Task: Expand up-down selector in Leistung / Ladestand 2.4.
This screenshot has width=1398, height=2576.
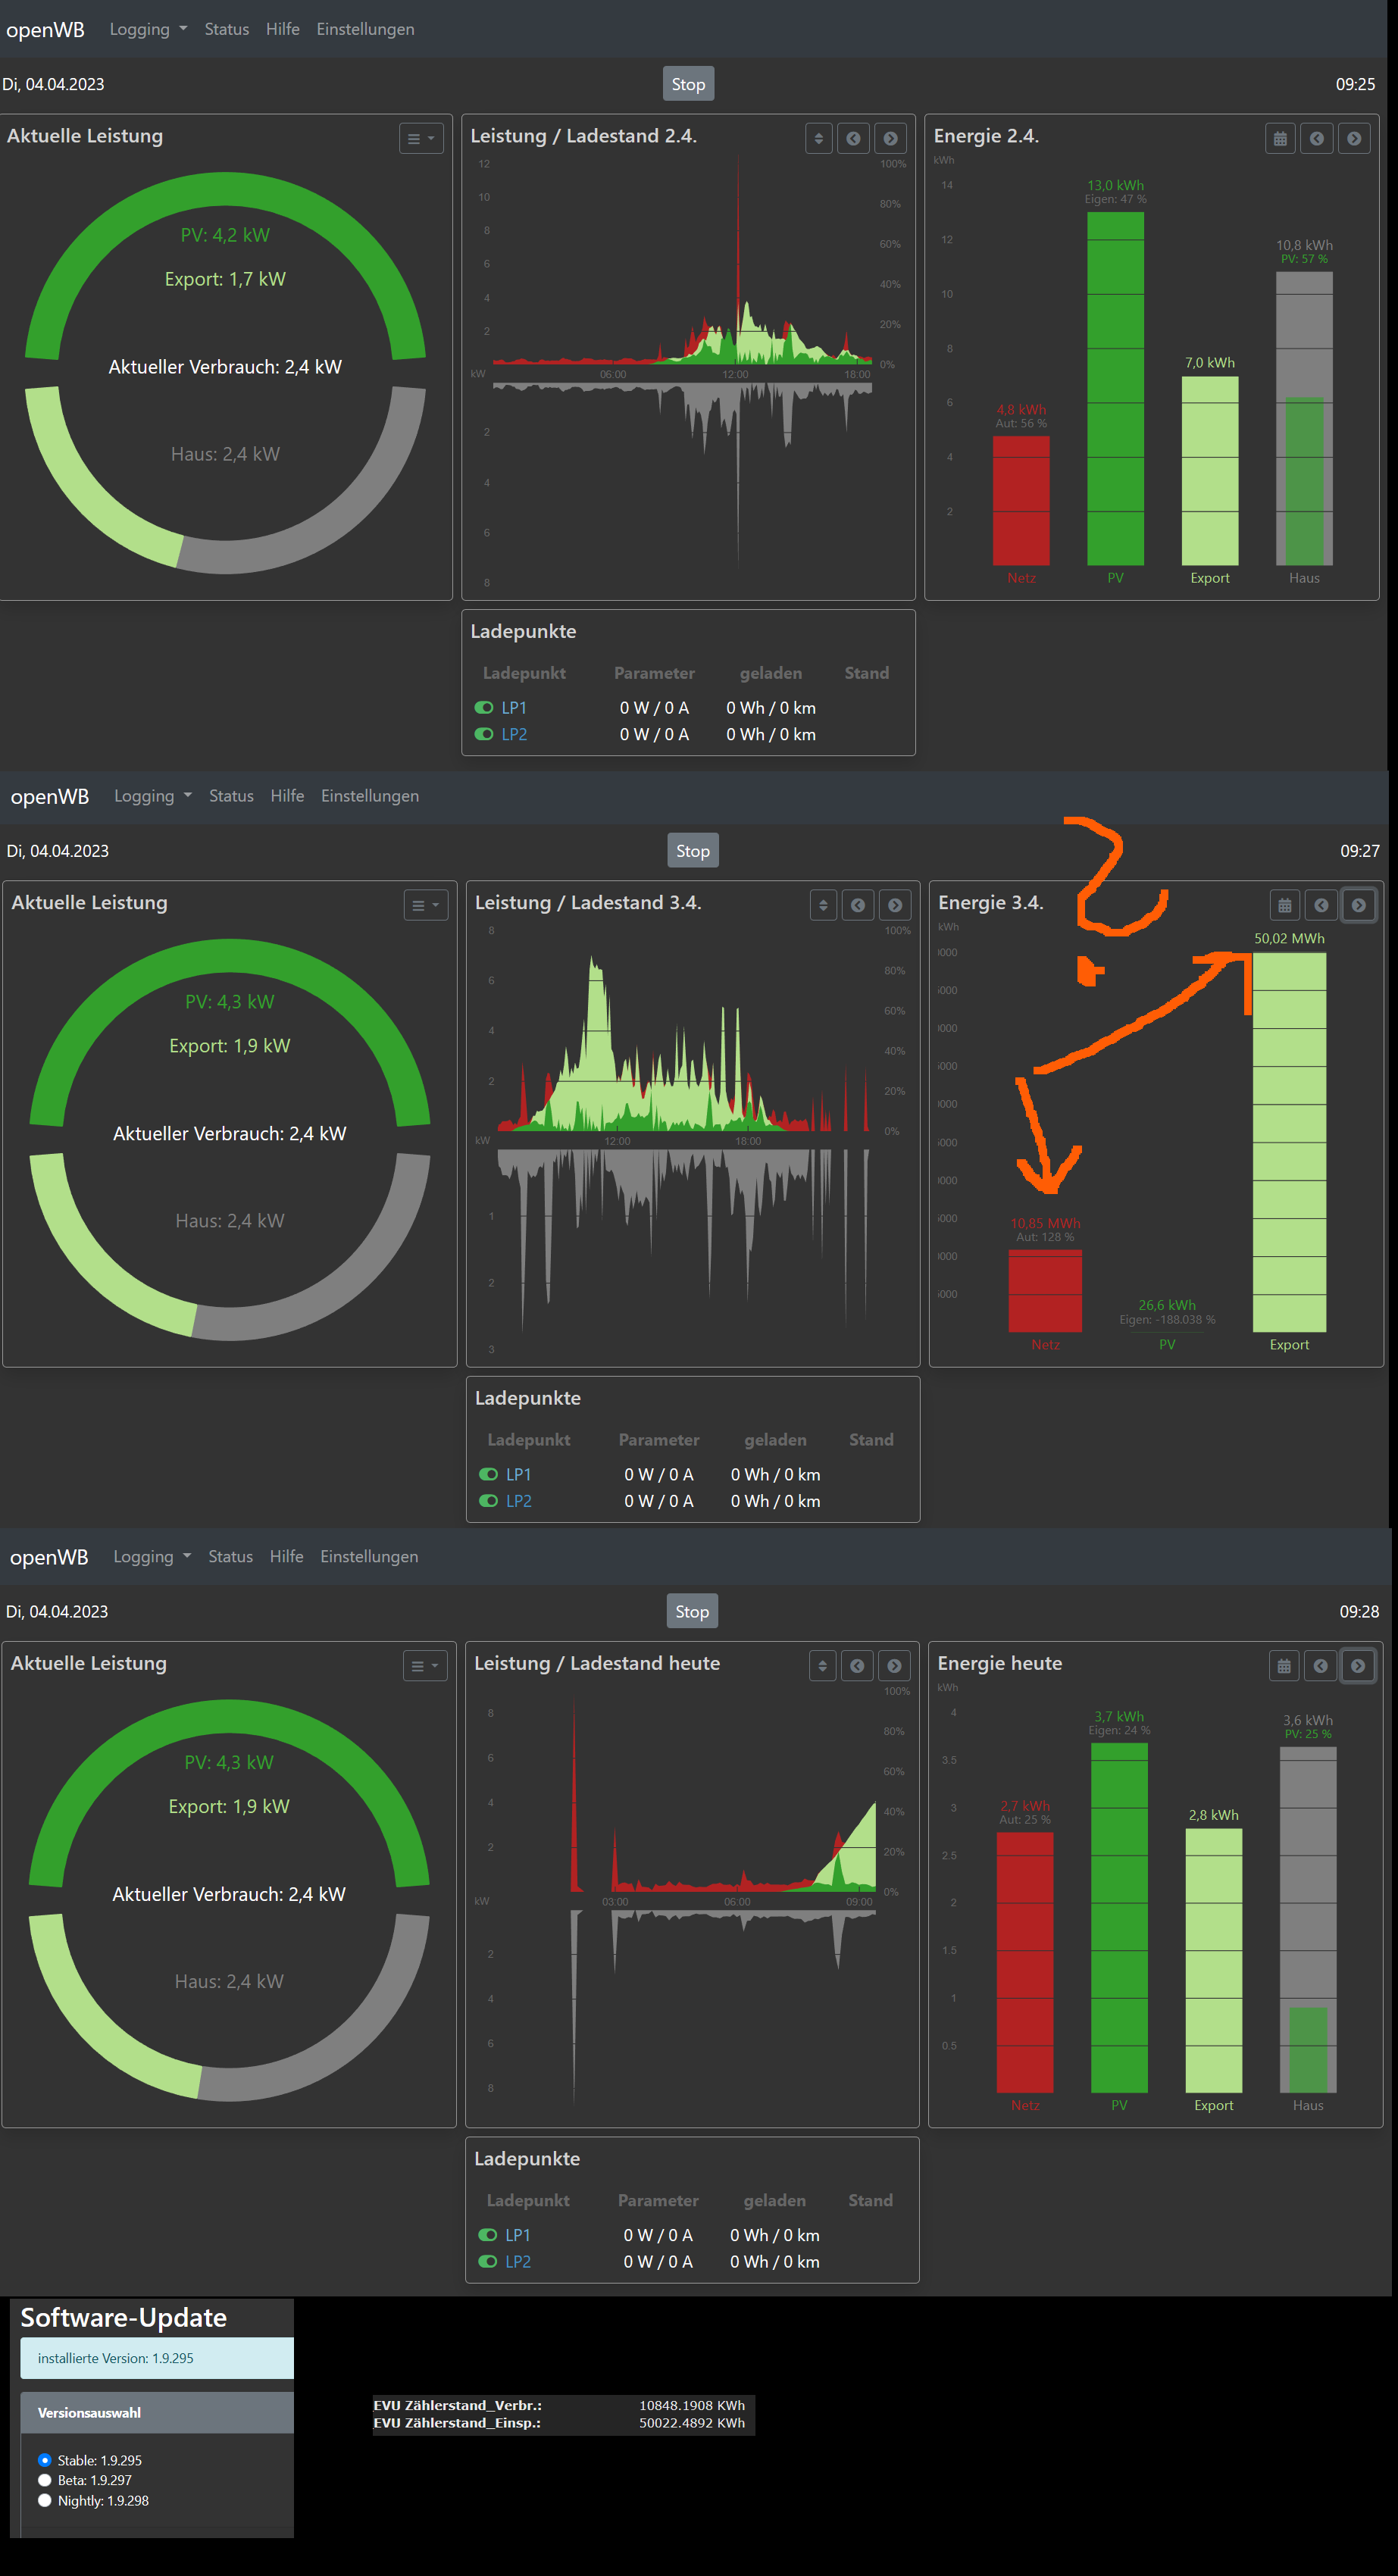Action: 819,139
